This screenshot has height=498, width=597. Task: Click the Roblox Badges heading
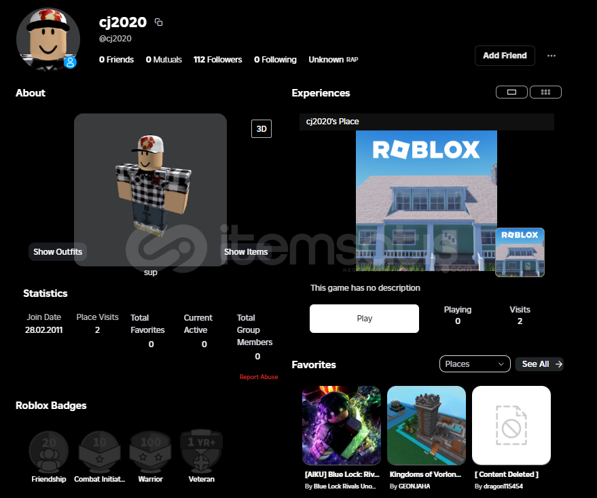pyautogui.click(x=51, y=406)
